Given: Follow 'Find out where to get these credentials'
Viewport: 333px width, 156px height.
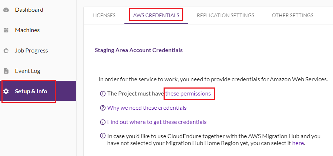Looking at the screenshot, I should [157, 122].
